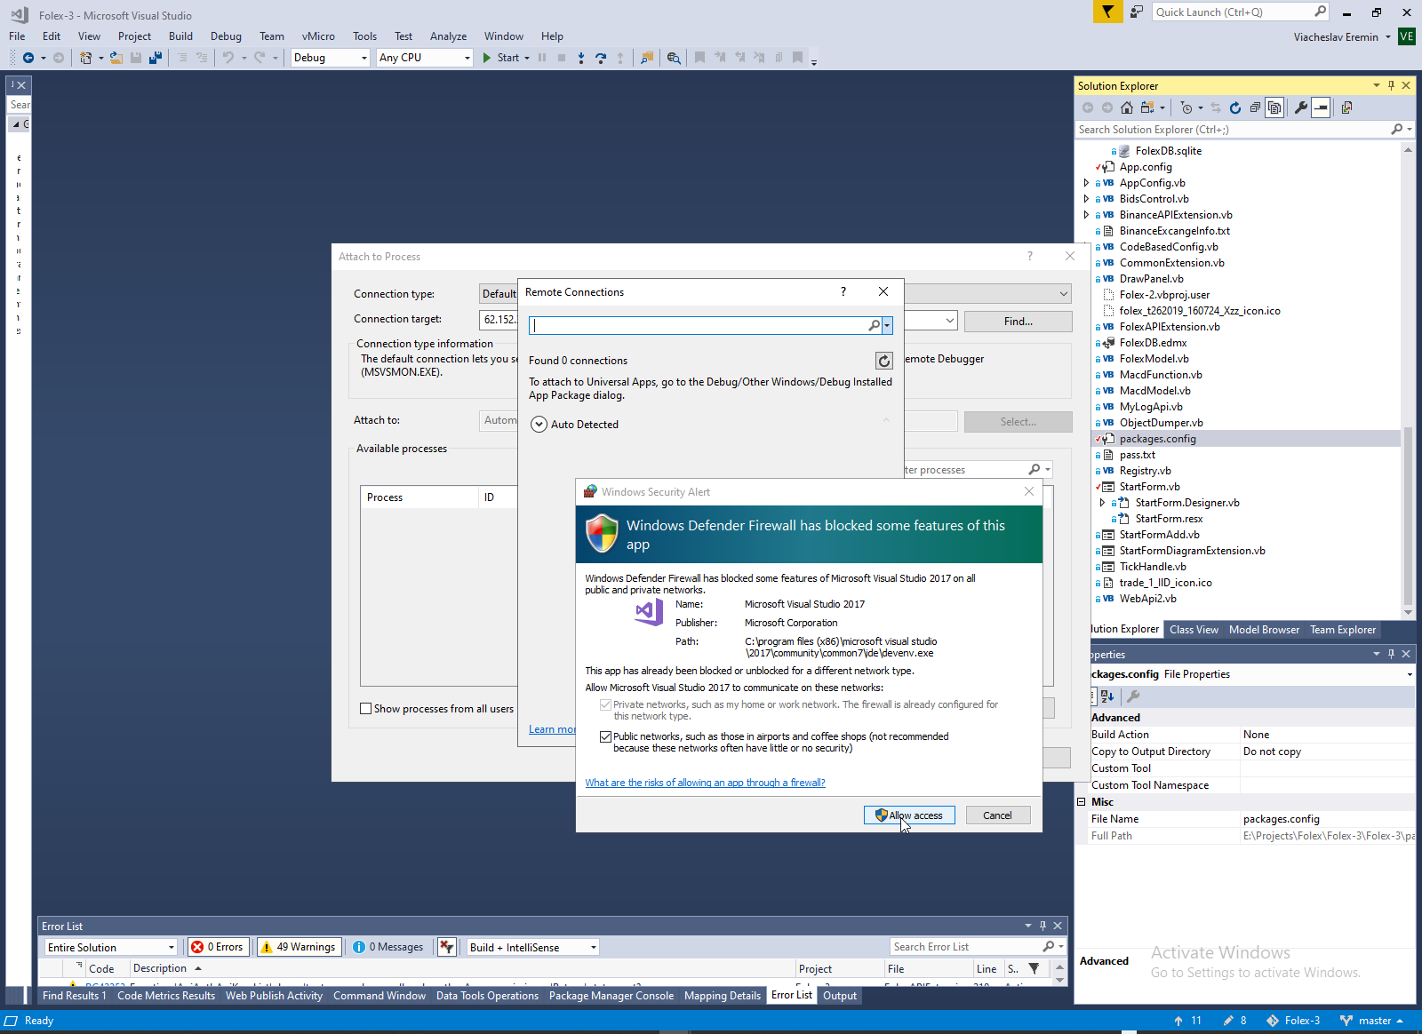Click the pin icon on Solution Explorer header
Image resolution: width=1422 pixels, height=1034 pixels.
(x=1391, y=86)
